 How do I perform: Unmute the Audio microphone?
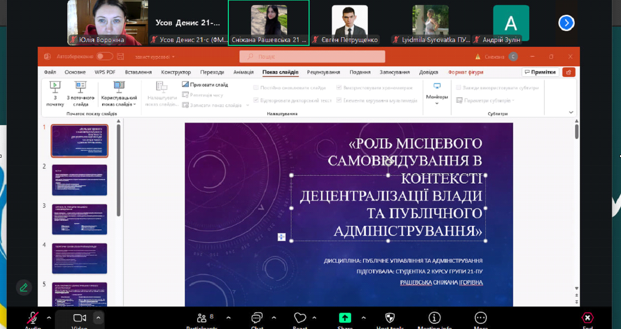[x=33, y=318]
